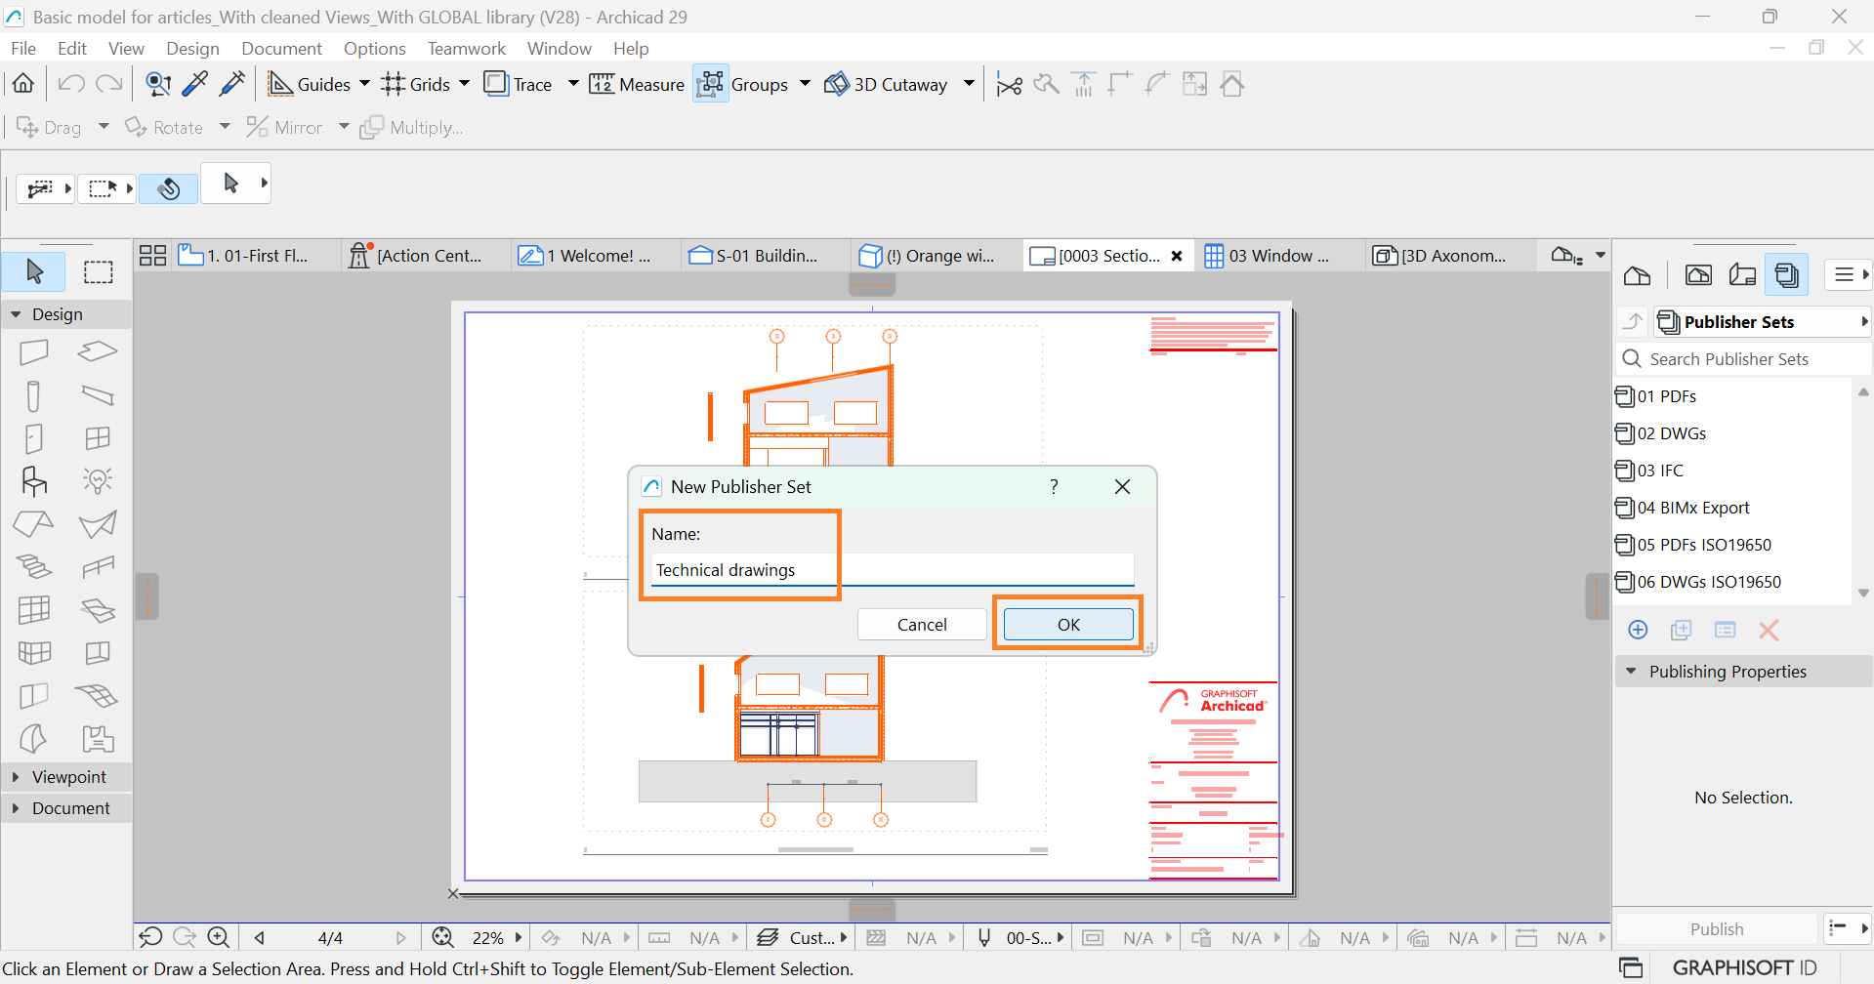1874x984 pixels.
Task: Click the Undo arrow icon
Action: tap(70, 84)
